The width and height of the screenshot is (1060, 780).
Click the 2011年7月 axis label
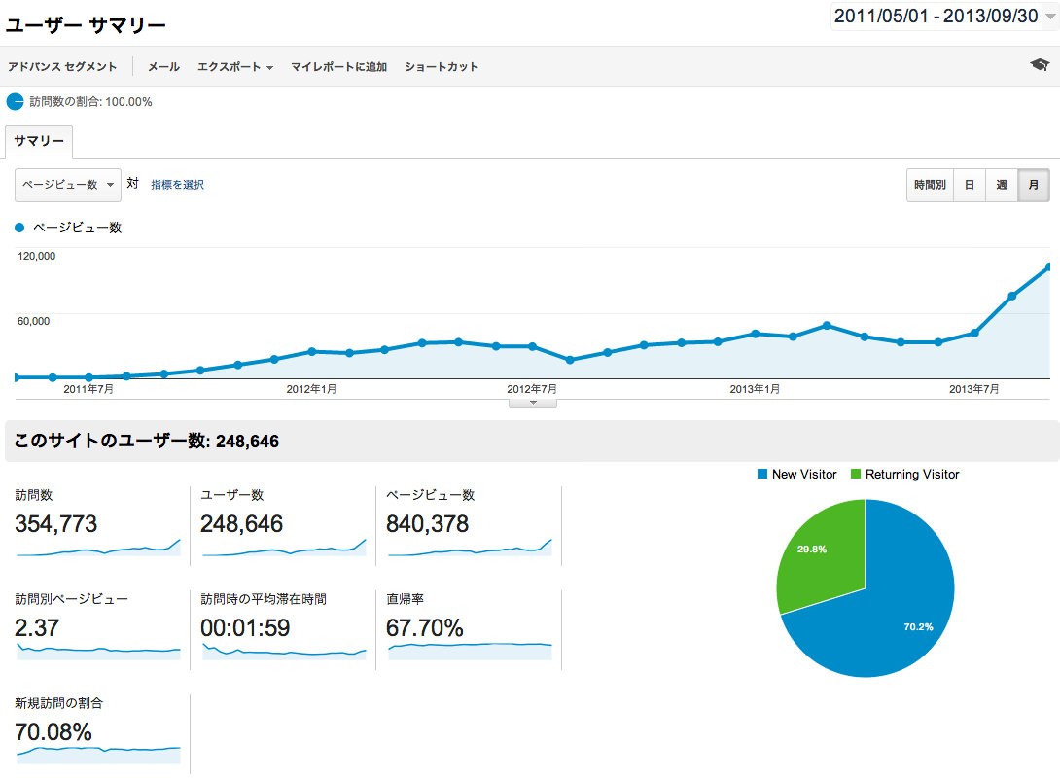(x=88, y=389)
